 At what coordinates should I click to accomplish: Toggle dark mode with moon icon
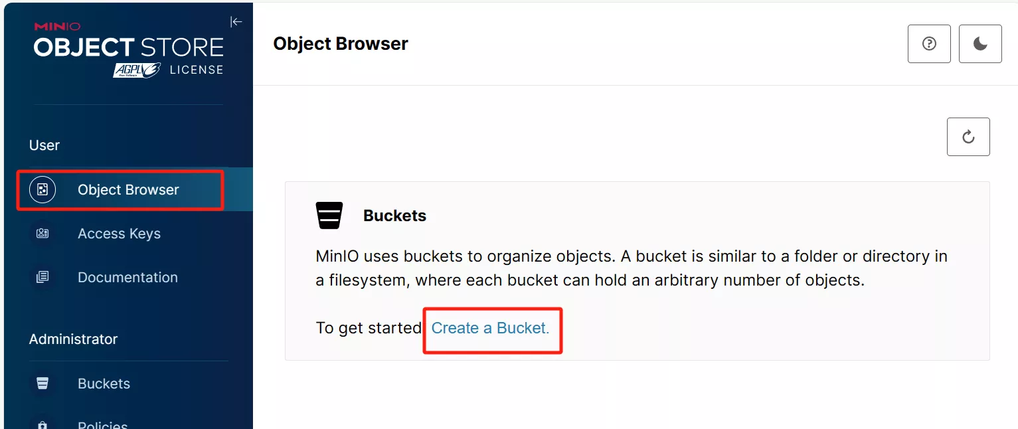coord(980,44)
